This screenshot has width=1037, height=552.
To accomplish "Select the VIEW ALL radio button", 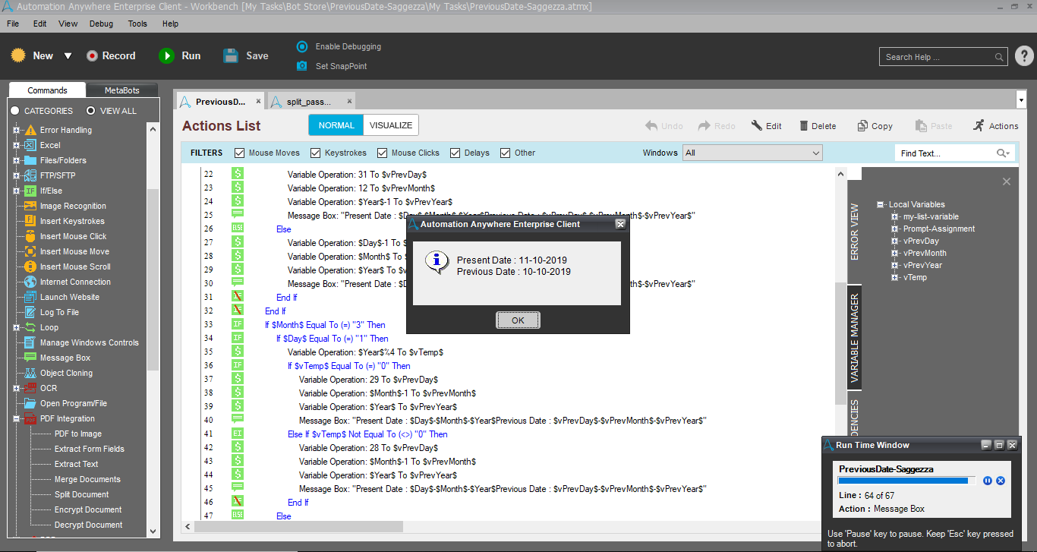I will tap(90, 111).
